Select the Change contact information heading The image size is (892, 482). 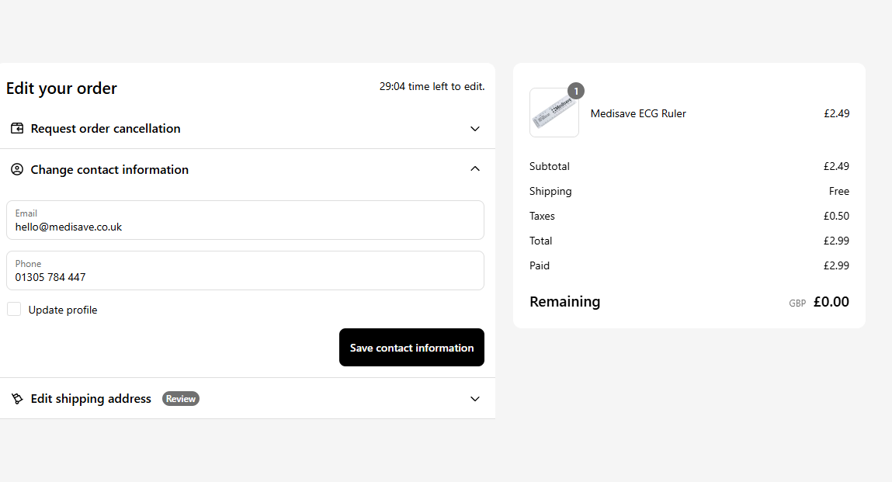click(109, 170)
